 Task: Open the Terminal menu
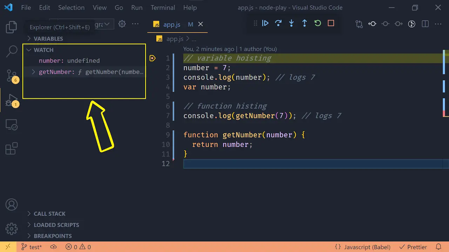(163, 7)
